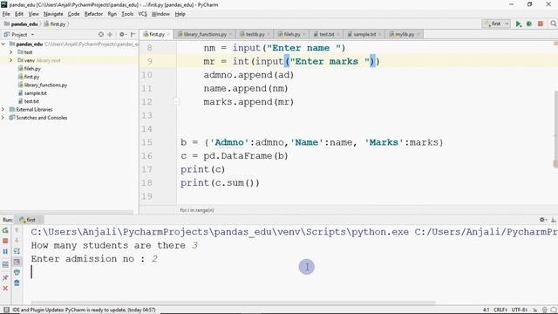The image size is (558, 314).
Task: Click first.py breadcrumb in navigation bar
Action: [58, 24]
